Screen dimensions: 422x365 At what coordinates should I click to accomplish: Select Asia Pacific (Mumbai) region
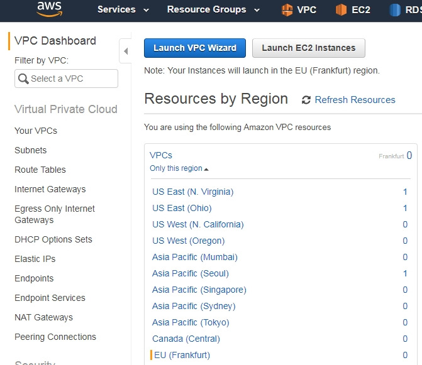point(195,257)
